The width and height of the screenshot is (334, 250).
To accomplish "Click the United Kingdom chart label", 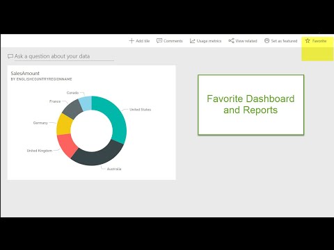I will 40,151.
